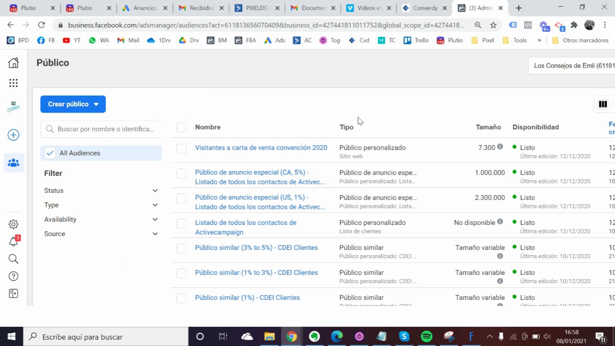The width and height of the screenshot is (615, 346).
Task: Click the help question mark icon
Action: pyautogui.click(x=13, y=276)
